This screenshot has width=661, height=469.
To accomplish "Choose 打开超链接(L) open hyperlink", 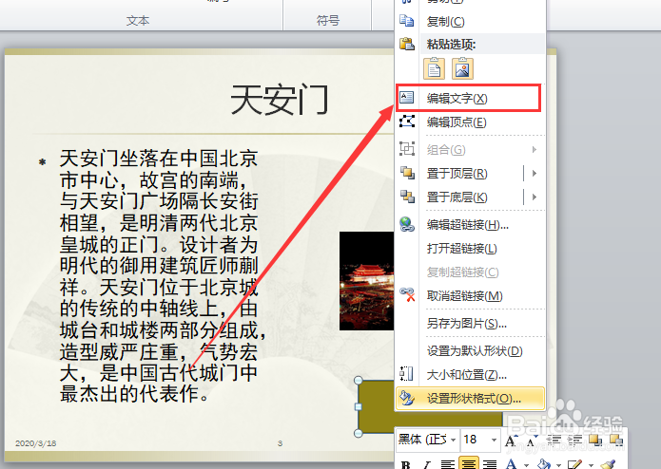I will 470,249.
